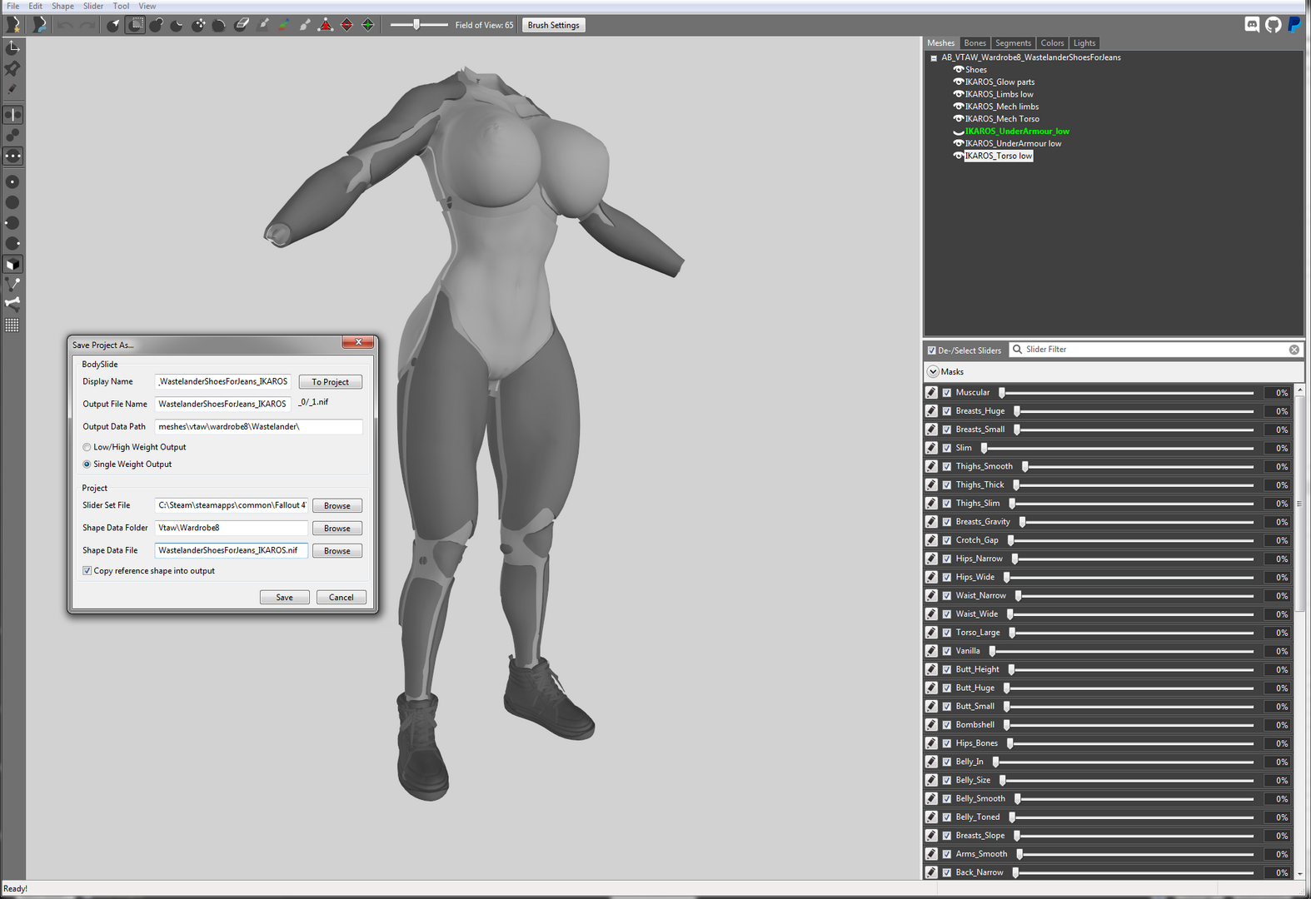
Task: Open the Slider menu
Action: tap(93, 6)
